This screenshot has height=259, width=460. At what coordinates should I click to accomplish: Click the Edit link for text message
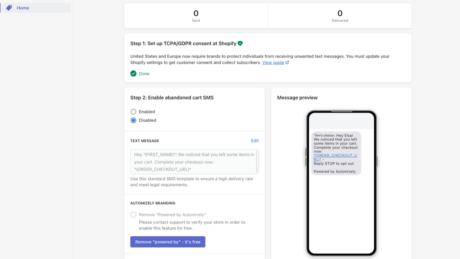tap(255, 141)
